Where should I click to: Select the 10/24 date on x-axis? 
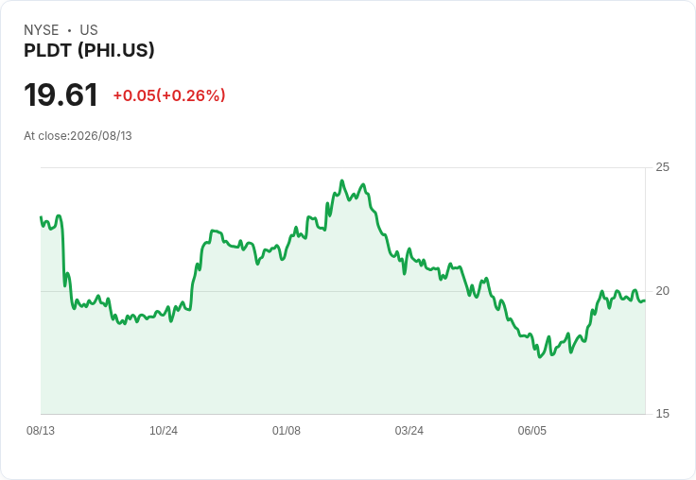(164, 431)
